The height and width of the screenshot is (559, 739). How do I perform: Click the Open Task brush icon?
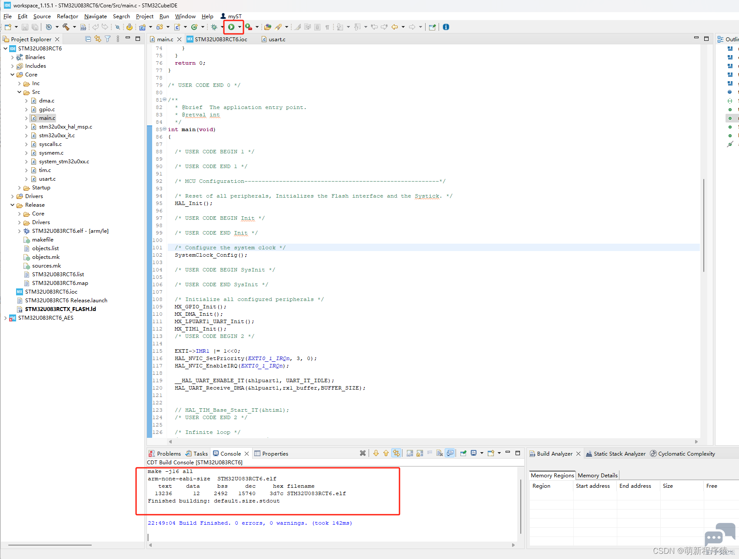click(278, 27)
